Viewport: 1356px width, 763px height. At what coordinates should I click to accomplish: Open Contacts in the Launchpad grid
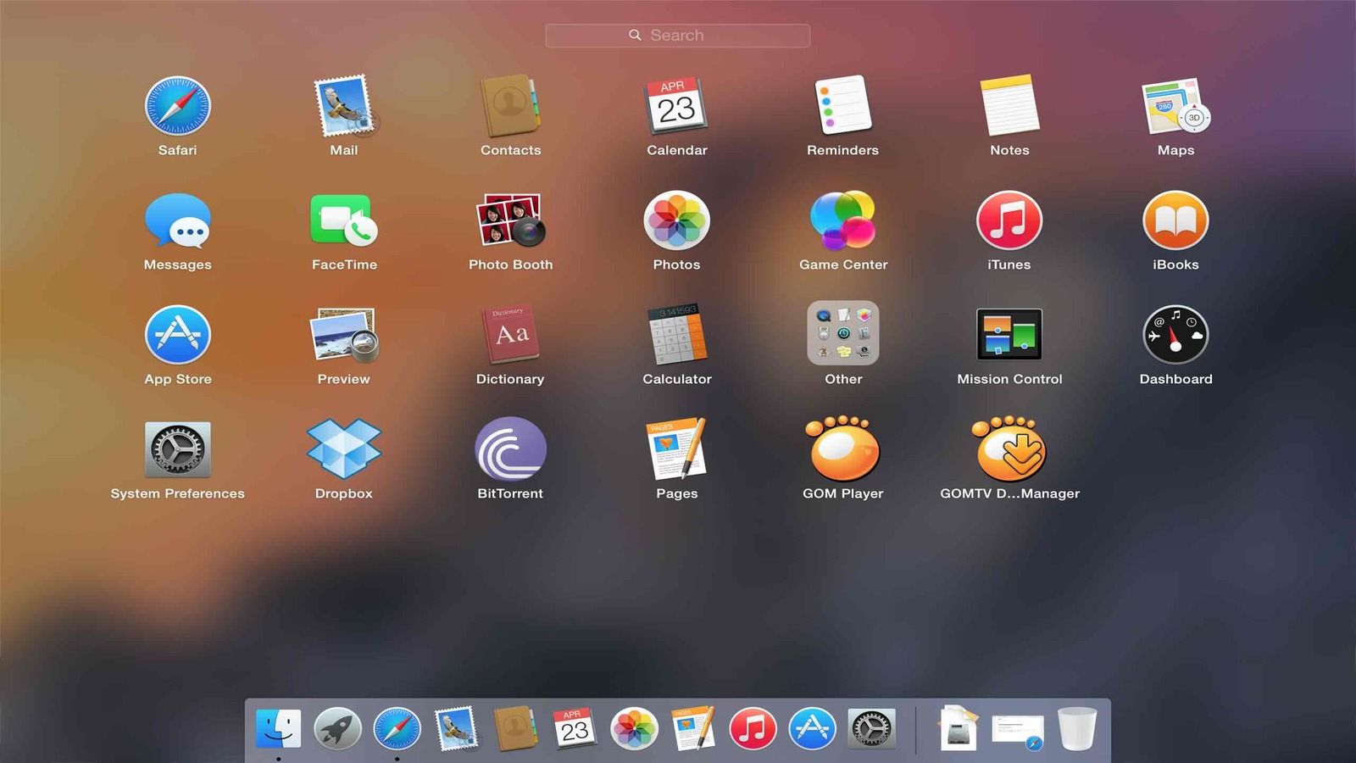pyautogui.click(x=510, y=106)
